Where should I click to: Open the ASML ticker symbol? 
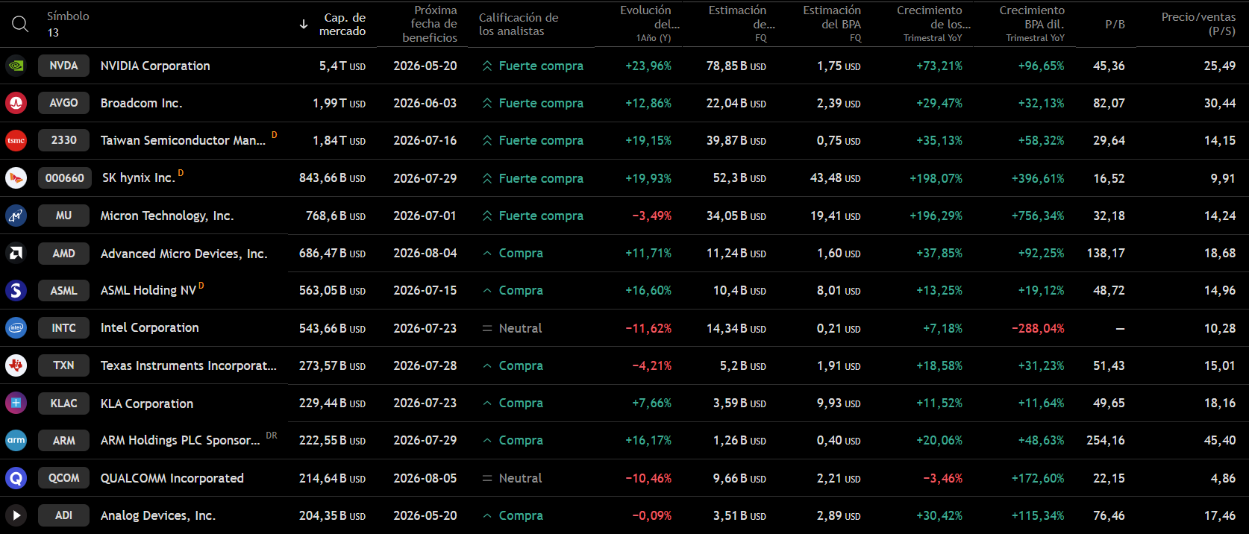pos(63,290)
